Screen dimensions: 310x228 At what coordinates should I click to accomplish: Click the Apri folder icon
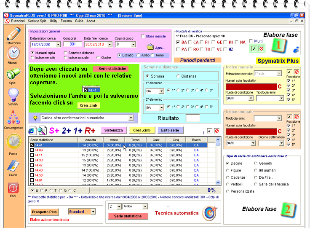tap(150, 47)
